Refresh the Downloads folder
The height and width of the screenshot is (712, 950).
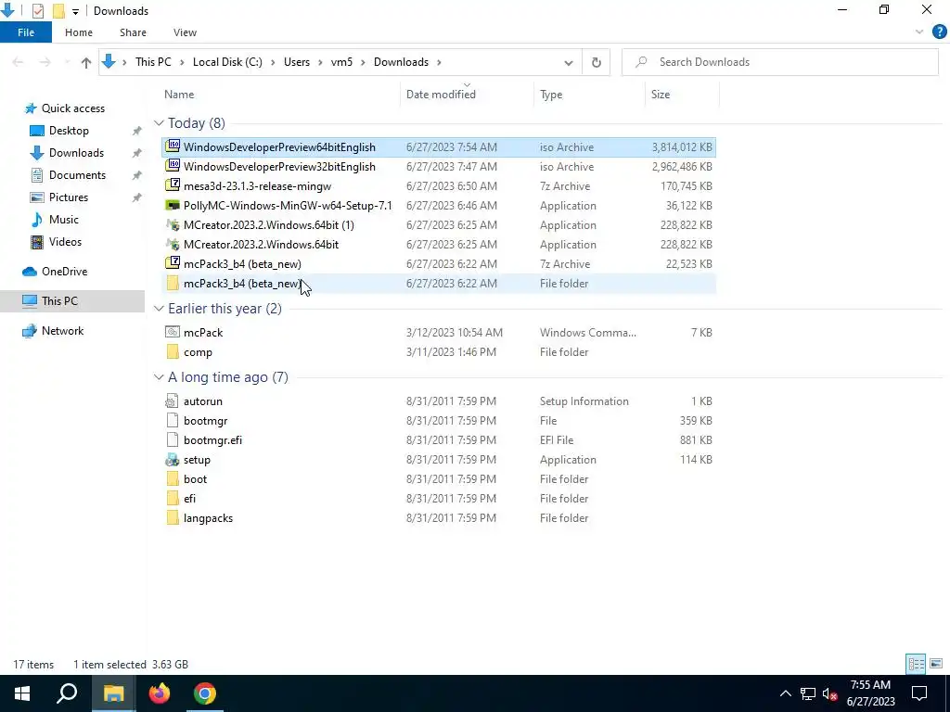tap(597, 62)
